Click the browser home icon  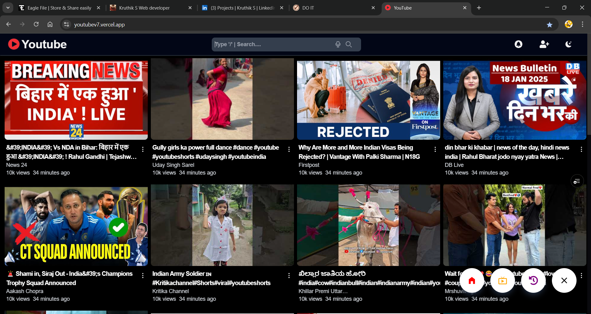pos(50,24)
